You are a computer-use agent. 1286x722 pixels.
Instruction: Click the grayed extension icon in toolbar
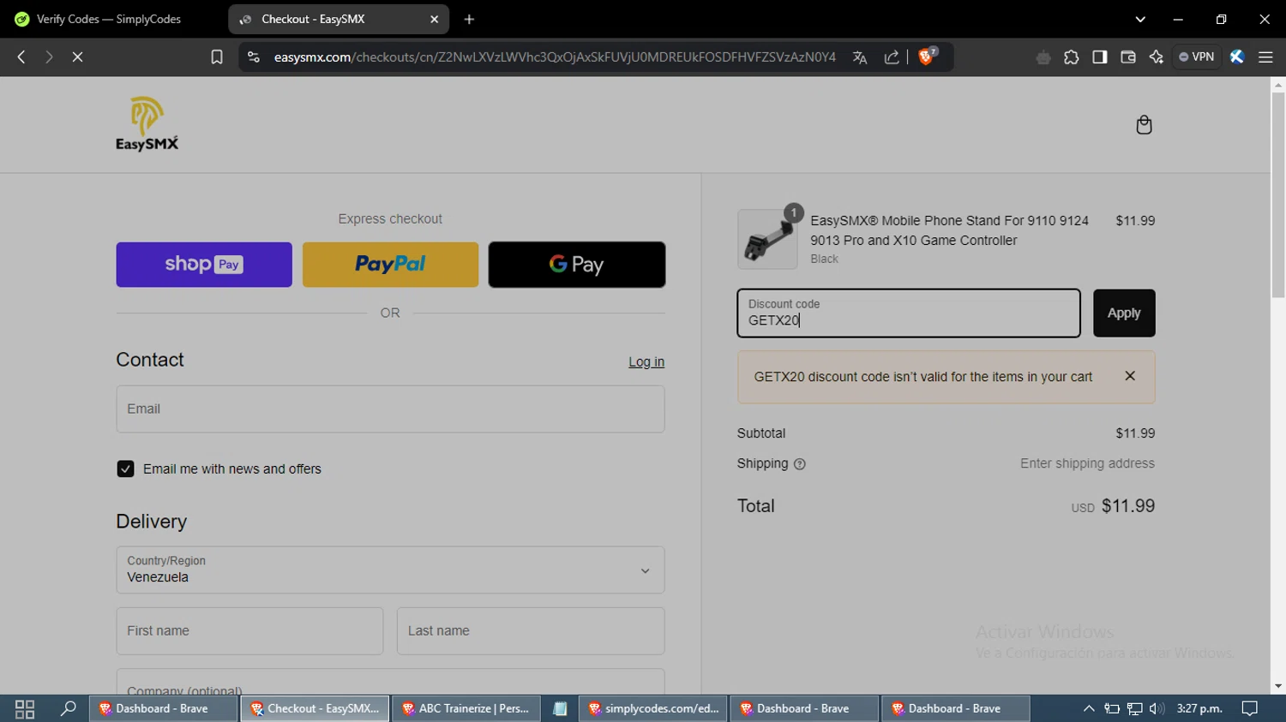[1043, 57]
